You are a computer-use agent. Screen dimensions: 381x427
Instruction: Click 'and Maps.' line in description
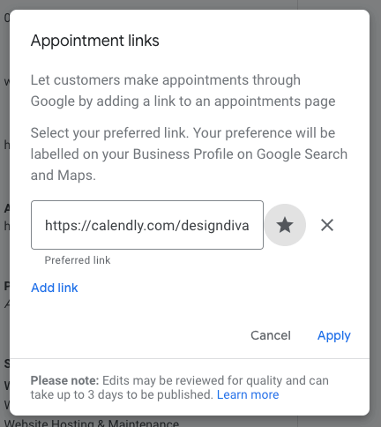(x=63, y=176)
